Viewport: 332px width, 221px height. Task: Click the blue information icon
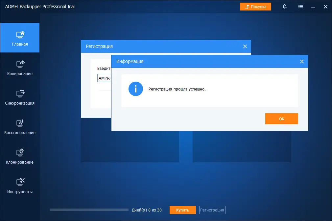[x=136, y=89]
